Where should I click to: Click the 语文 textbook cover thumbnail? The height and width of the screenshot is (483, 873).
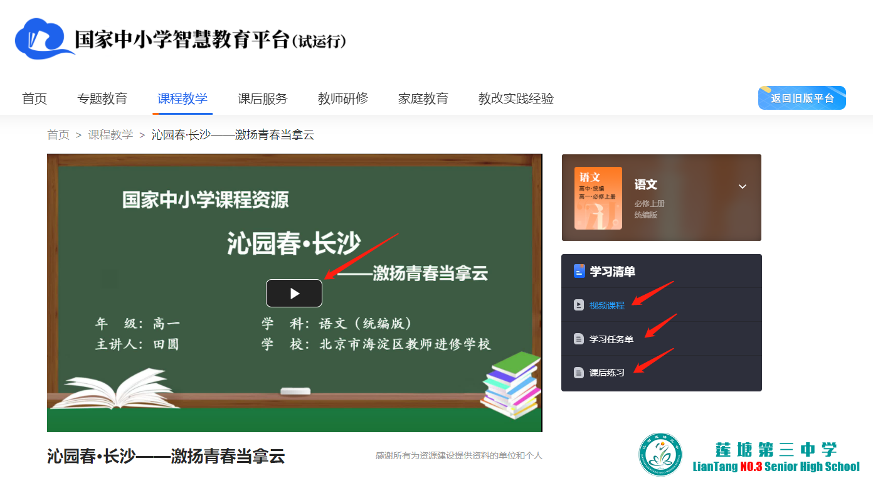click(598, 198)
